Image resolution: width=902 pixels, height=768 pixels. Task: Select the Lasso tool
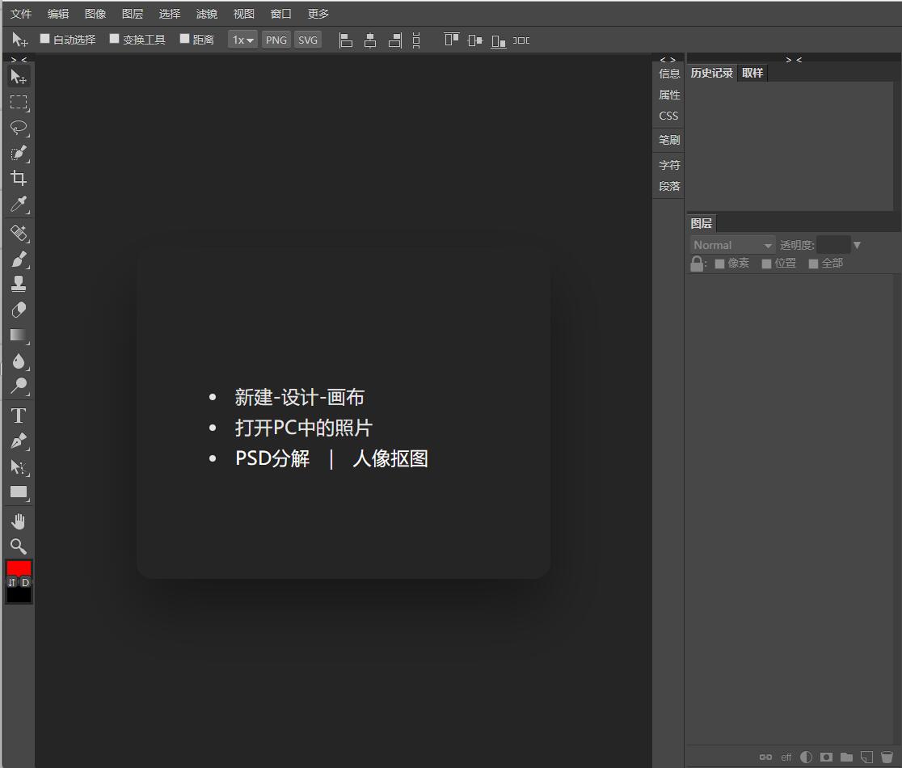18,128
